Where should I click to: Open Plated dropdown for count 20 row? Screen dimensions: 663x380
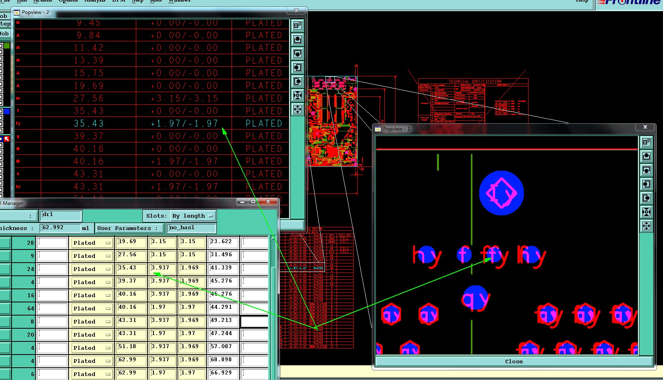coord(91,335)
